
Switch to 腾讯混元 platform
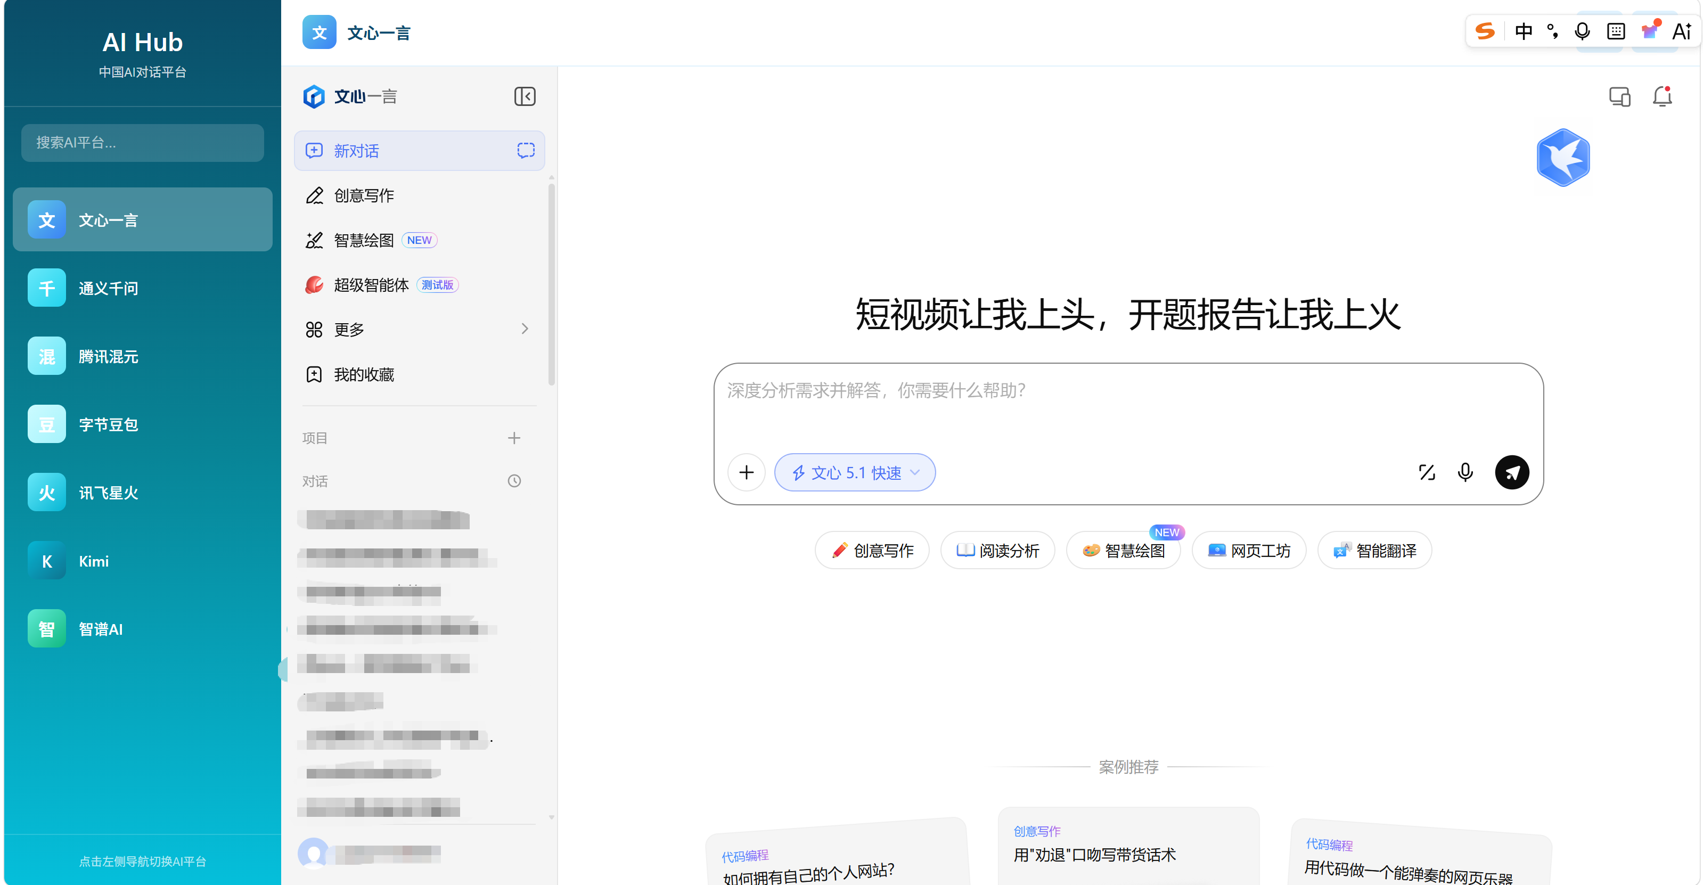[142, 356]
